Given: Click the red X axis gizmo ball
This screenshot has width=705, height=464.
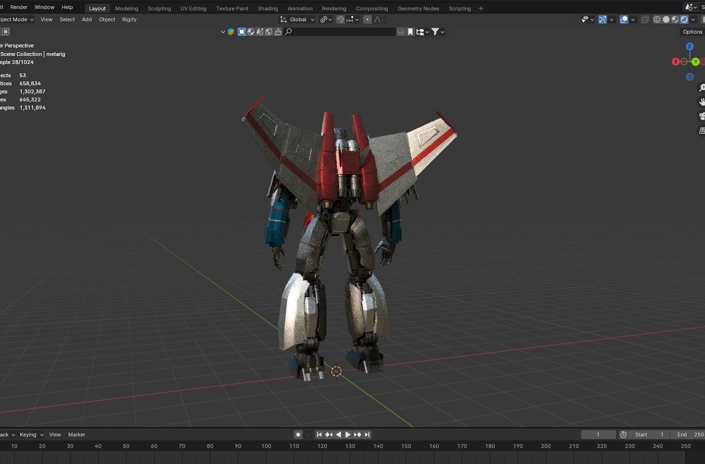Looking at the screenshot, I should [676, 62].
